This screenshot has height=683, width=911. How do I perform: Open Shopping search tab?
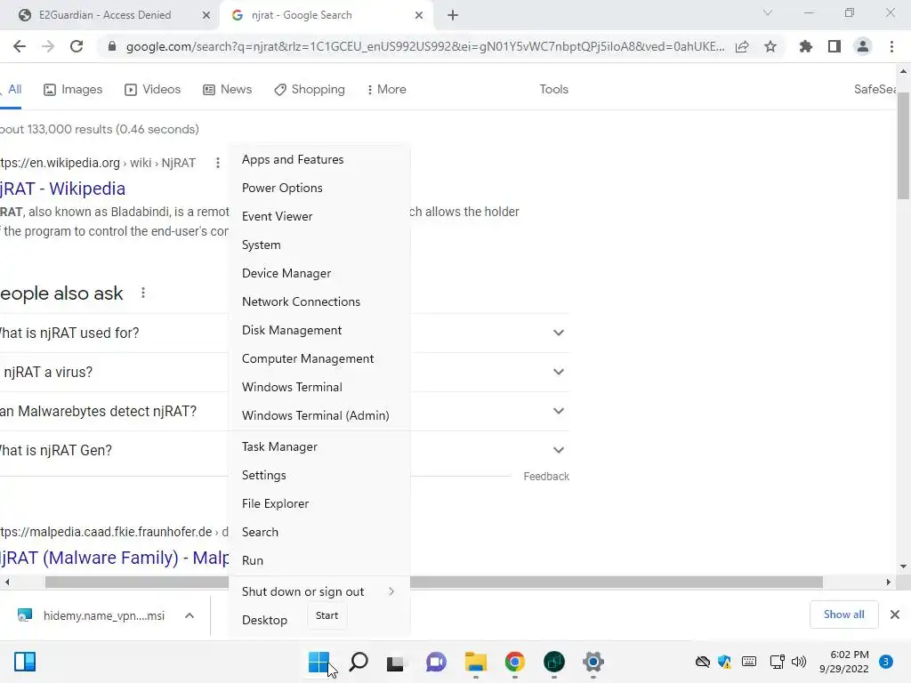[310, 90]
